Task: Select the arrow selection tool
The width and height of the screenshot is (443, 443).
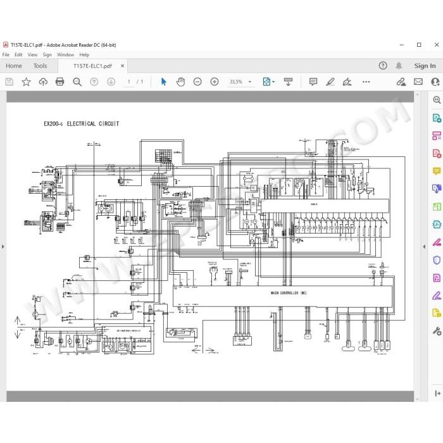Action: [x=163, y=82]
